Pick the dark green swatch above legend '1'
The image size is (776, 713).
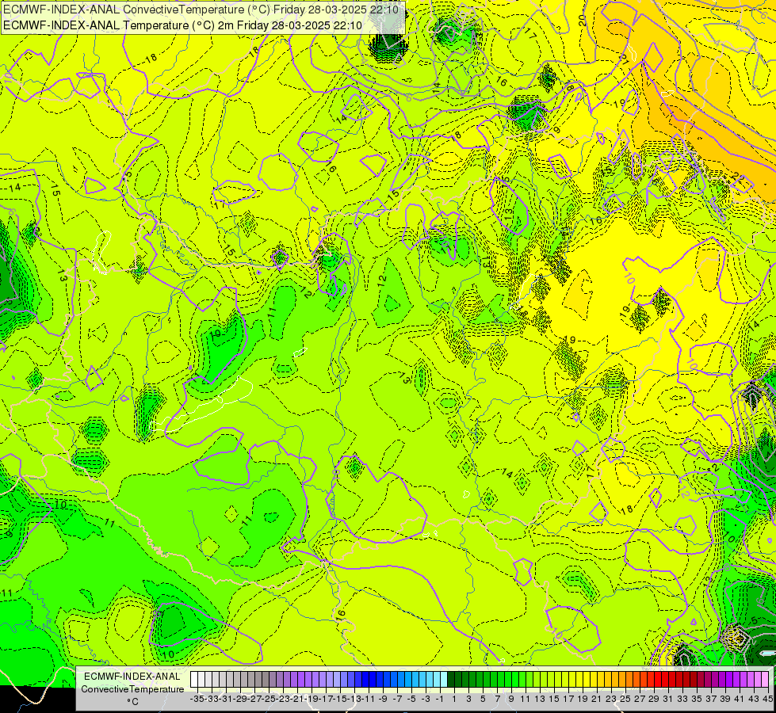(451, 680)
